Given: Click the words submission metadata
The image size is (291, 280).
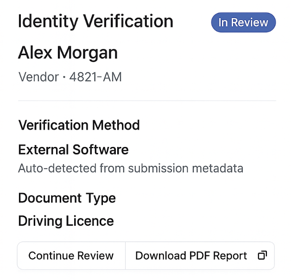Looking at the screenshot, I should (x=199, y=168).
